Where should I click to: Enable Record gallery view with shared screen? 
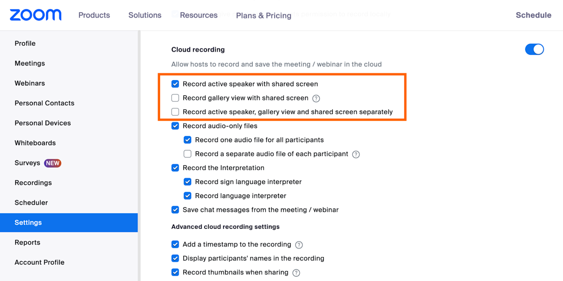175,98
